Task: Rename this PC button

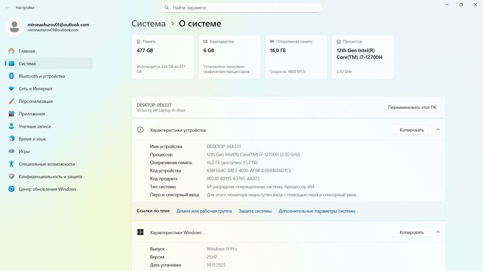Action: [x=412, y=108]
